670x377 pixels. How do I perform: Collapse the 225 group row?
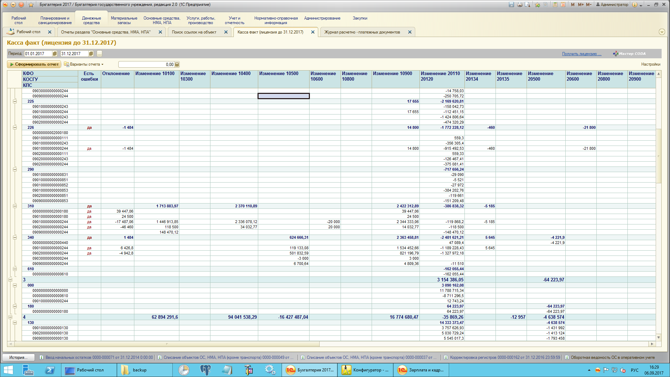pyautogui.click(x=15, y=102)
